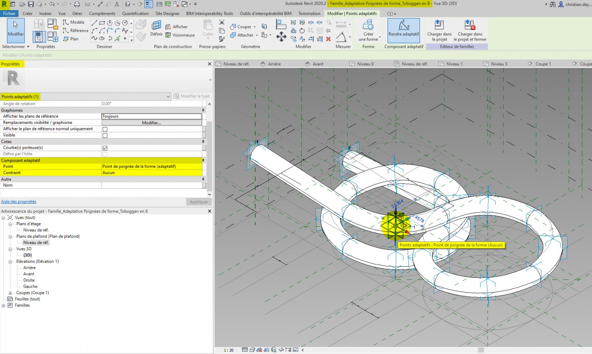Open the Aide des propriétés link
The height and width of the screenshot is (354, 592).
point(19,202)
